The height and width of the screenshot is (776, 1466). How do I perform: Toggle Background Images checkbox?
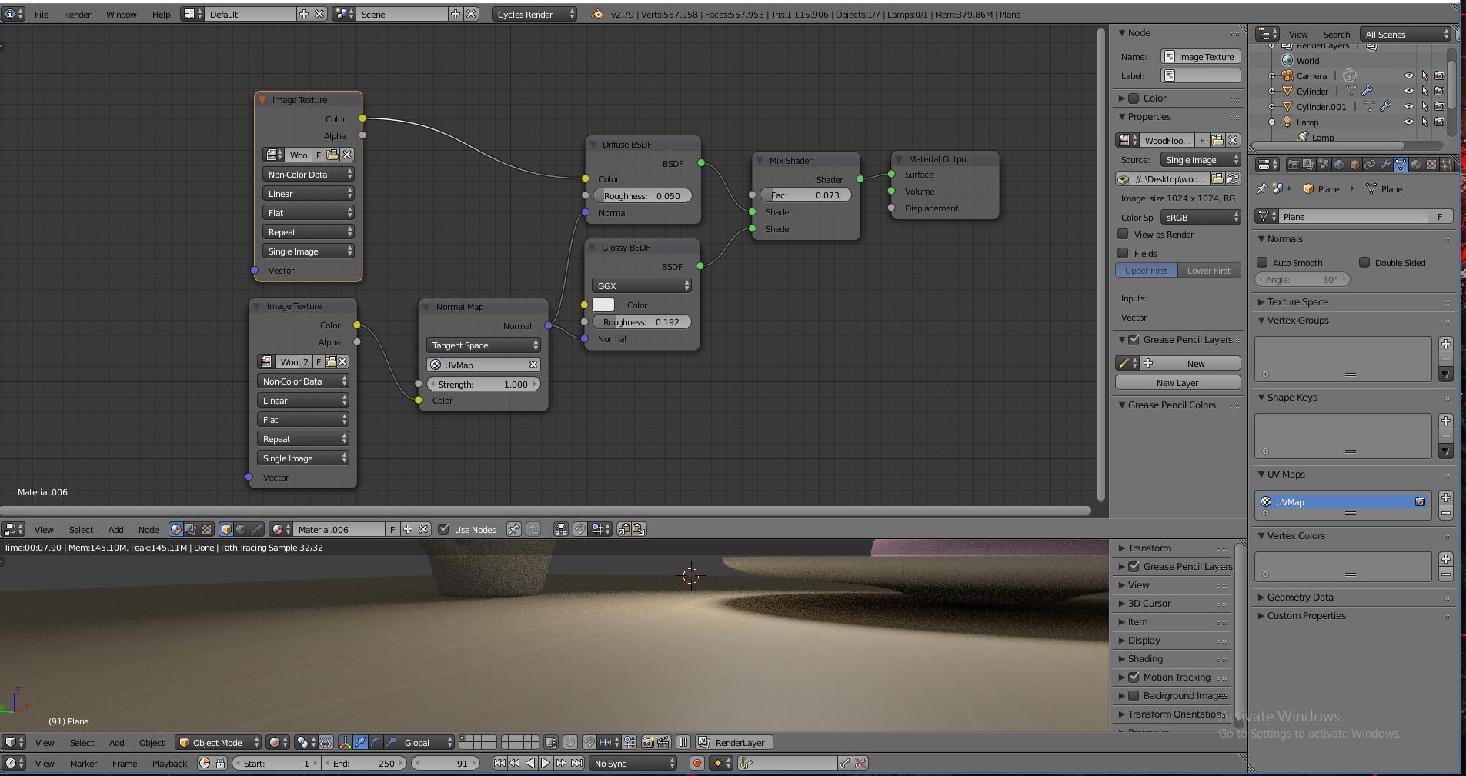coord(1134,695)
